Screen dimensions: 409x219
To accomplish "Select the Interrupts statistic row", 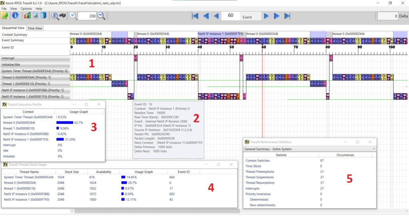I will point(310,188).
